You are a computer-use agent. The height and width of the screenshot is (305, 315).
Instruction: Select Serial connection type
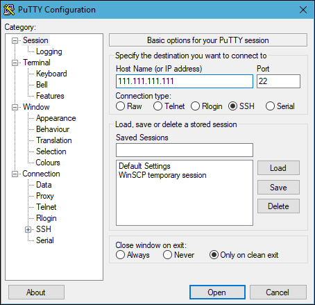(x=280, y=106)
